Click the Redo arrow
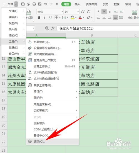The image size is (139, 153). tap(51, 4)
